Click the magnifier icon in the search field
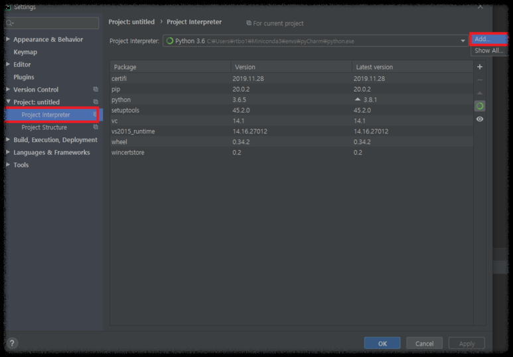 (x=9, y=23)
